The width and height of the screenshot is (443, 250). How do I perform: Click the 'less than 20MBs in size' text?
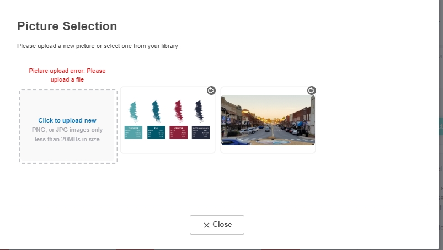[67, 139]
